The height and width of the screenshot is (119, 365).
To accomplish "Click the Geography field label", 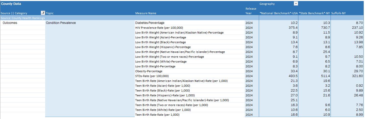I will point(267,4).
